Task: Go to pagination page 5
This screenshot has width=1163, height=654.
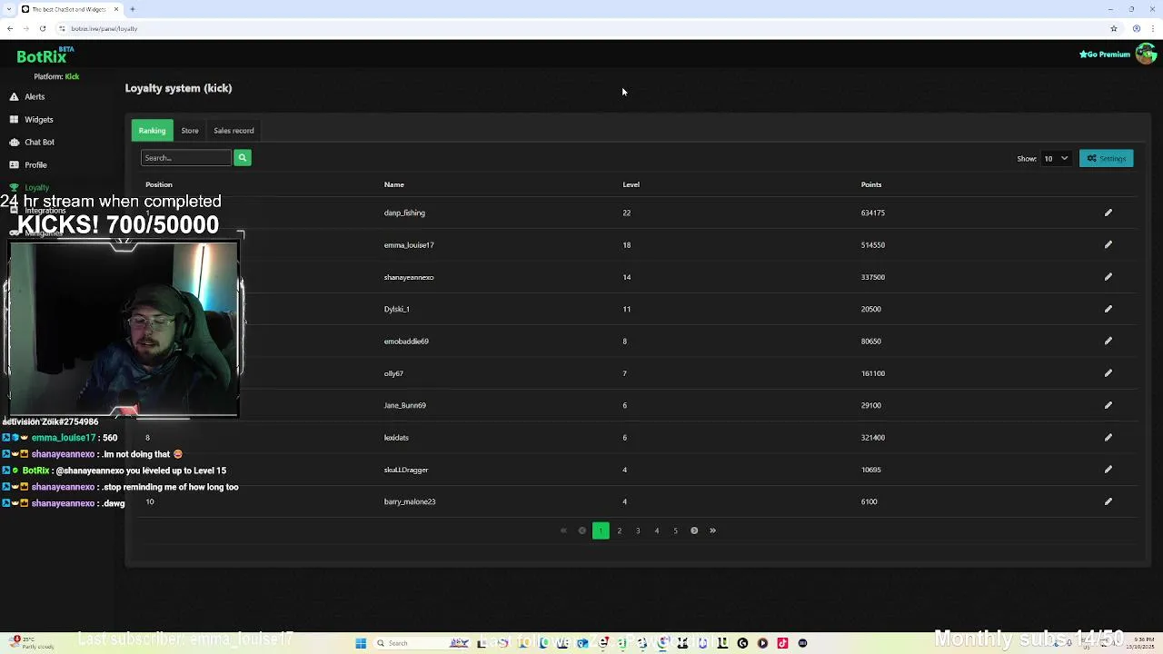Action: (x=675, y=530)
